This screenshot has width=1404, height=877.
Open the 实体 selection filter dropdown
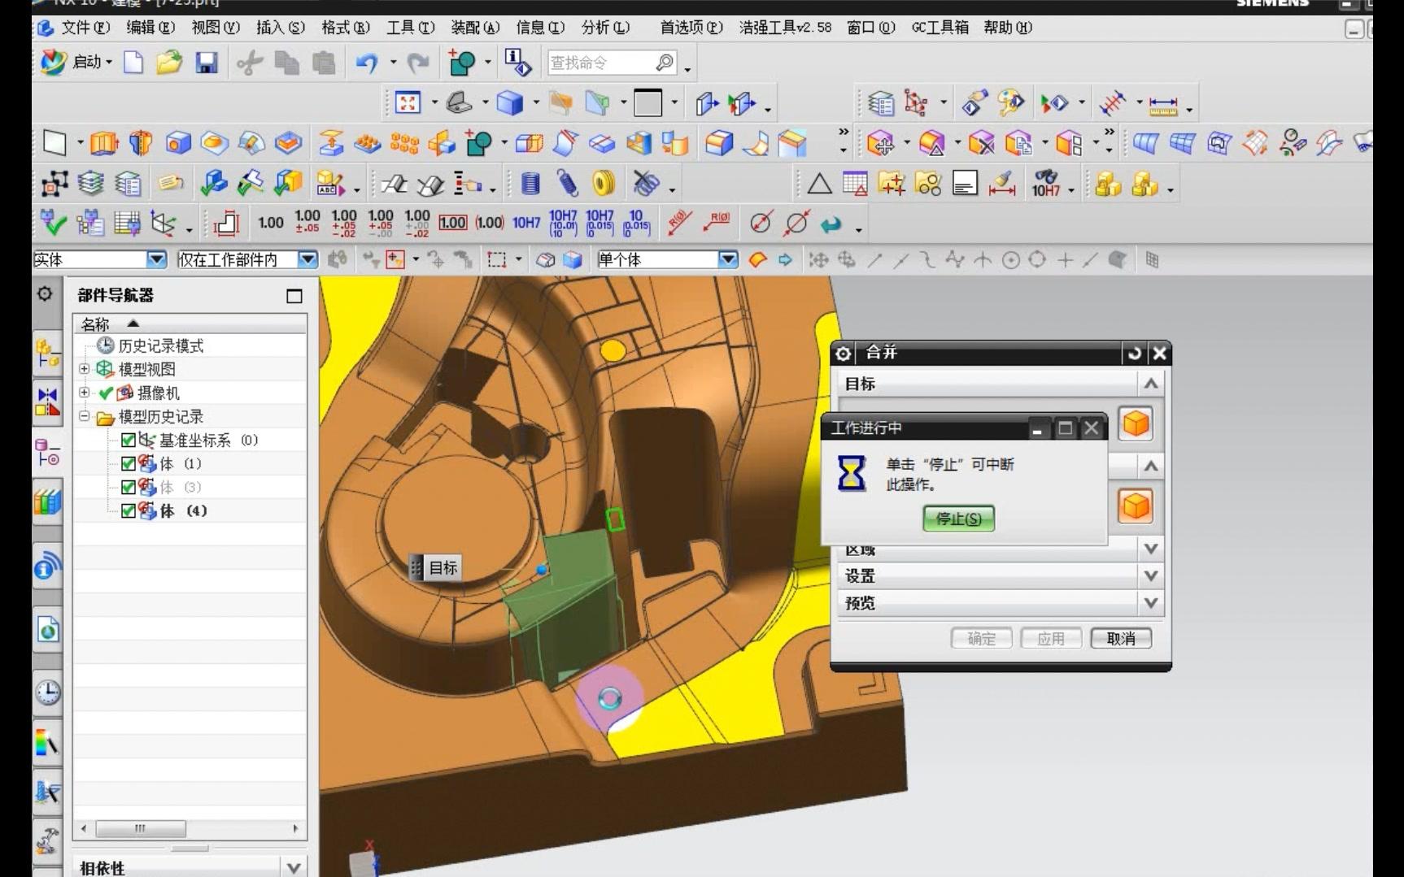[156, 259]
